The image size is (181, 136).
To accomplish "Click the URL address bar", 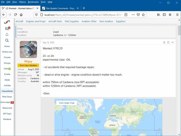I will coord(81,14).
